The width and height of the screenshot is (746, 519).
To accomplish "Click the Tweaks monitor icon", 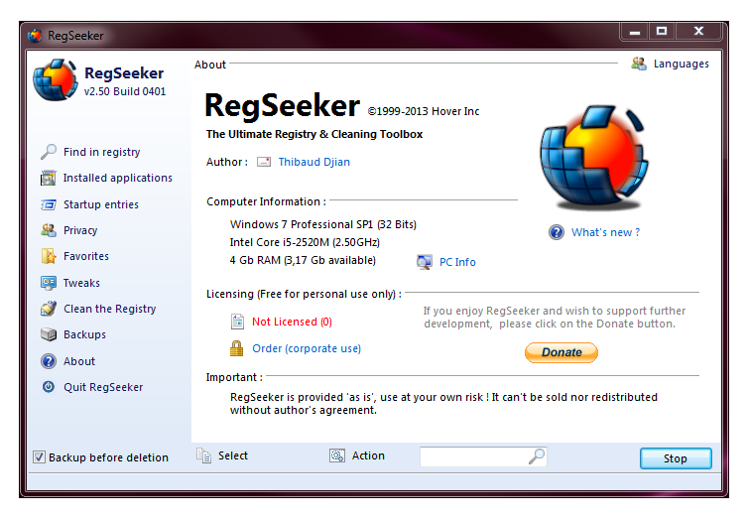I will (x=48, y=283).
